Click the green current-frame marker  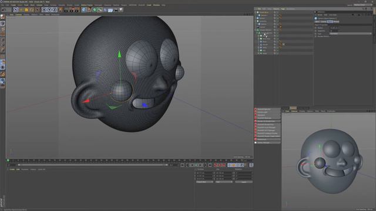8,161
